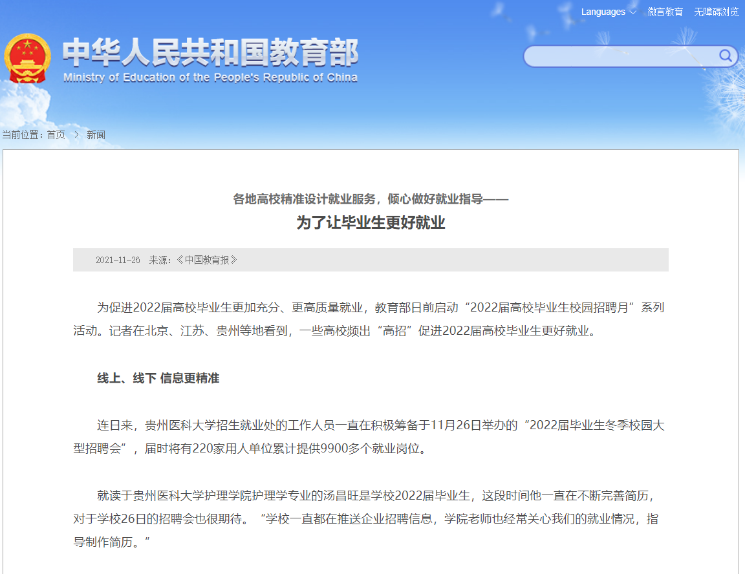
Task: Click the 当前位置 breadcrumb label
Action: (24, 134)
